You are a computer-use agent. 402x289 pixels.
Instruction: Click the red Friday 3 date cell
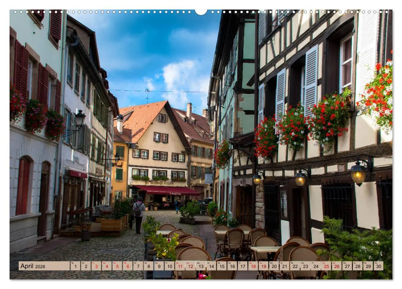click(x=96, y=267)
